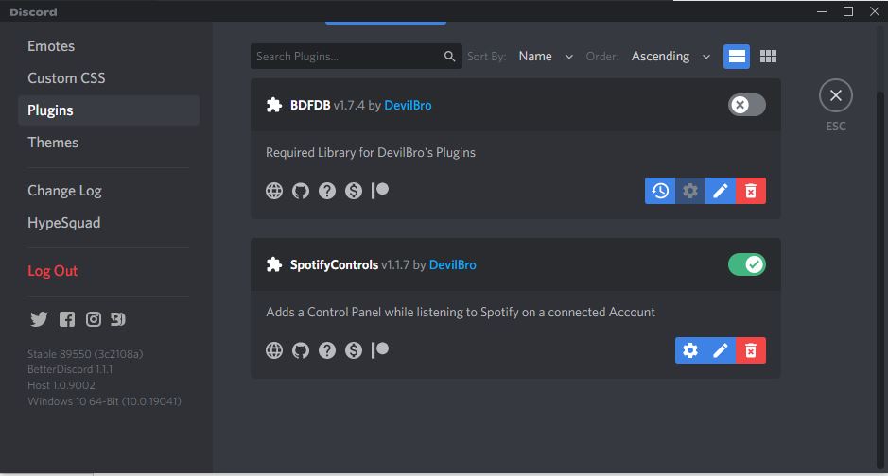This screenshot has height=476, width=888.
Task: Switch to list view layout
Action: click(737, 57)
